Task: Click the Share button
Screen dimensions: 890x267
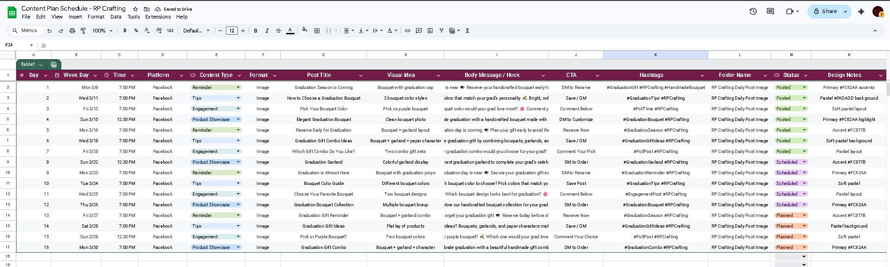Action: tap(825, 11)
